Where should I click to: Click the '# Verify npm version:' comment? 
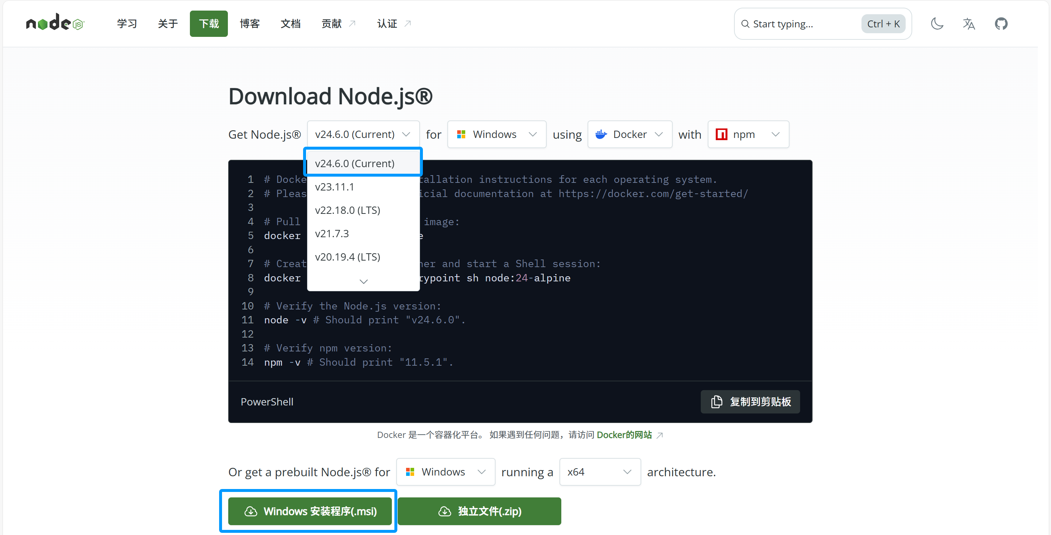tap(328, 348)
